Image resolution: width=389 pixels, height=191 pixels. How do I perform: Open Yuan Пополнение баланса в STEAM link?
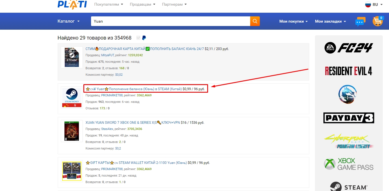[133, 89]
